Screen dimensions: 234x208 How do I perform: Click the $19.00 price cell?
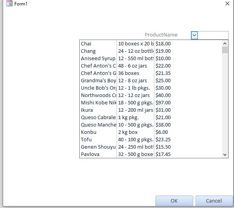click(x=163, y=51)
